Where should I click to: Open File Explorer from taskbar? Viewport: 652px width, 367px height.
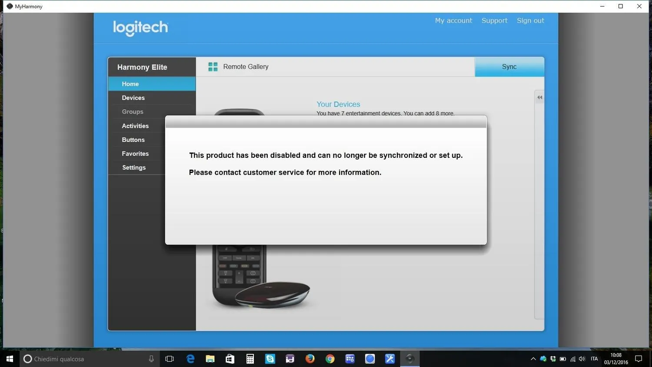click(210, 359)
